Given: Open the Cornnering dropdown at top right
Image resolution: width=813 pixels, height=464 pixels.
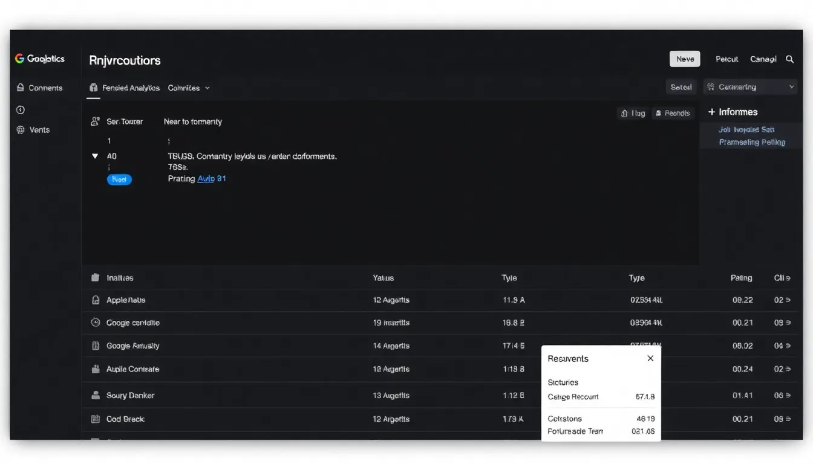Looking at the screenshot, I should [750, 87].
